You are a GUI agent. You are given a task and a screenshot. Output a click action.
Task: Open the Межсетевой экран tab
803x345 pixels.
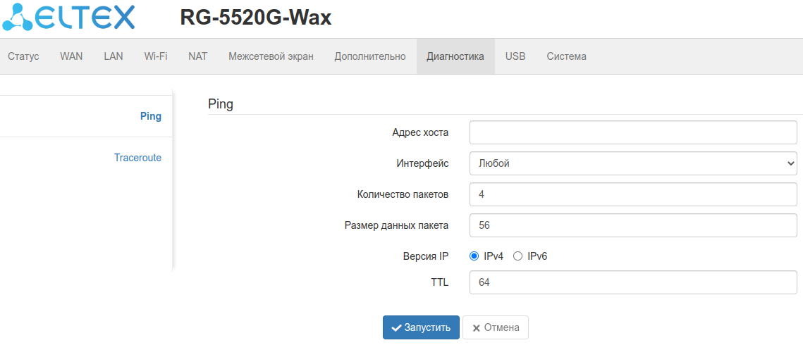[x=271, y=56]
